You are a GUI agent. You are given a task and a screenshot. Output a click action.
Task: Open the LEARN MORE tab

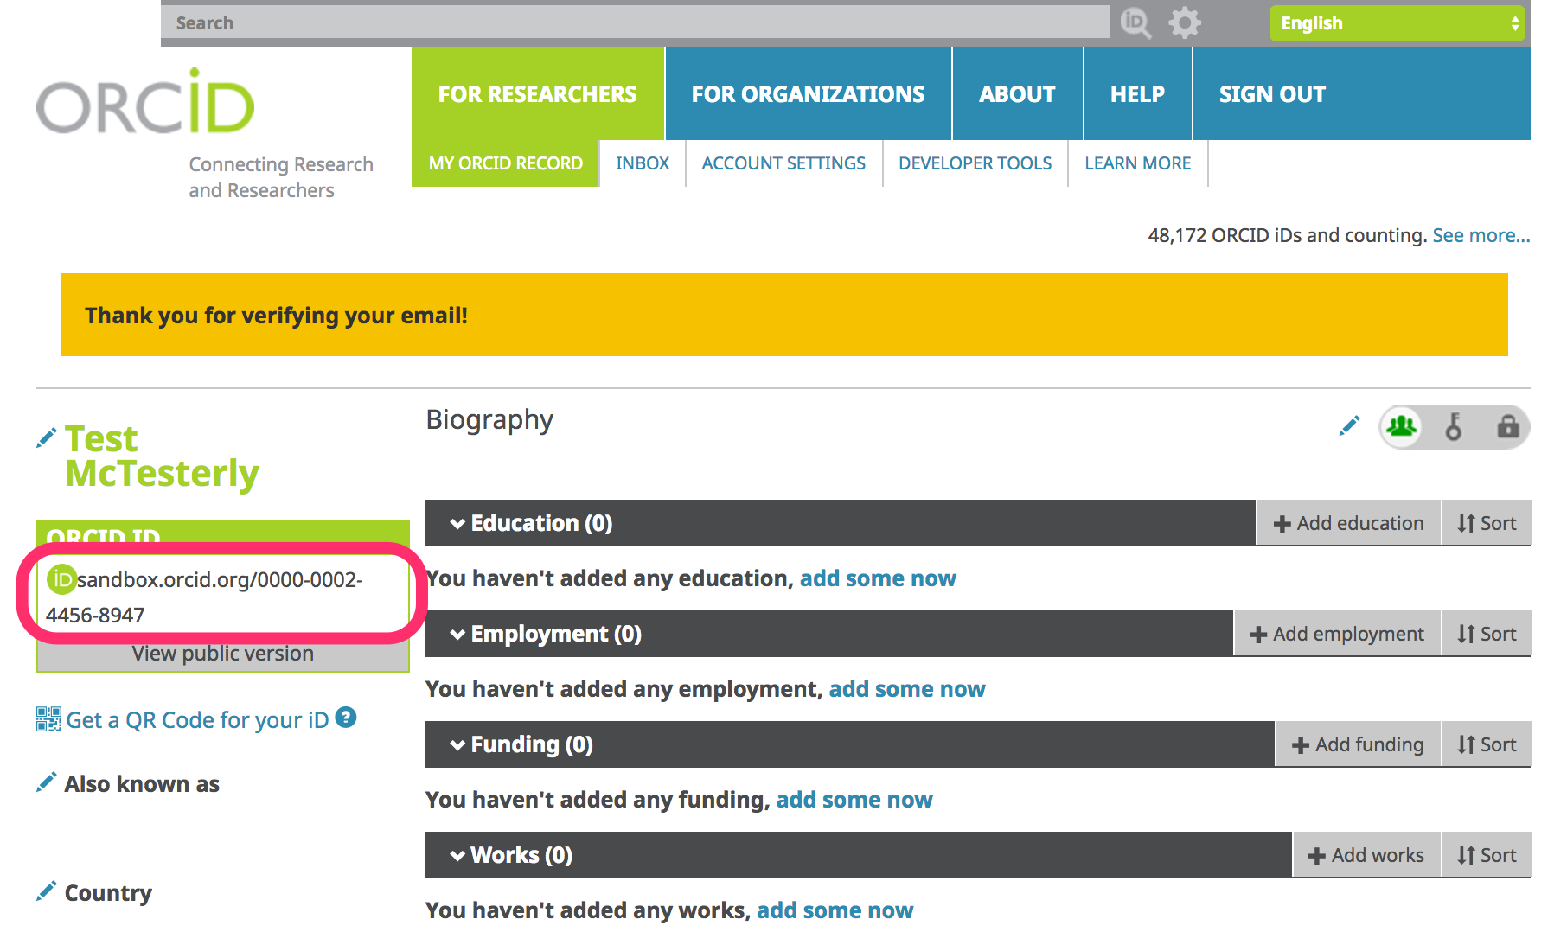[x=1138, y=163]
